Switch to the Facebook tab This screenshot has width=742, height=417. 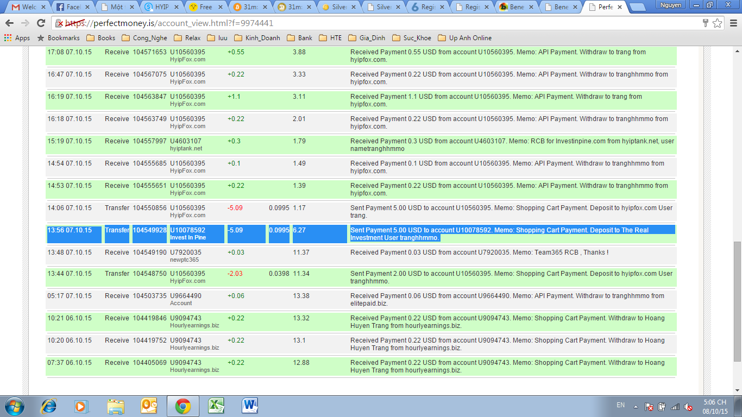pos(69,8)
